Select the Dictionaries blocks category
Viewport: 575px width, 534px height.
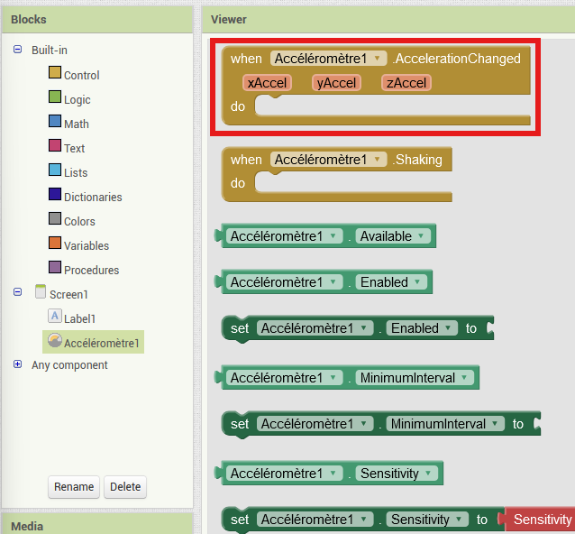(92, 198)
